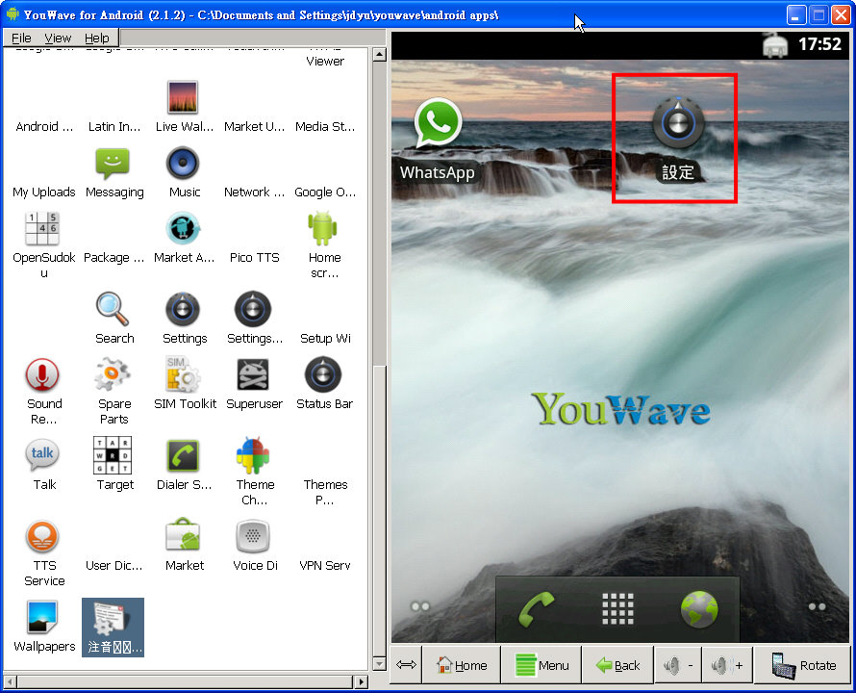Lower volume with the speaker minus button
Viewport: 856px width, 693px height.
coord(679,665)
